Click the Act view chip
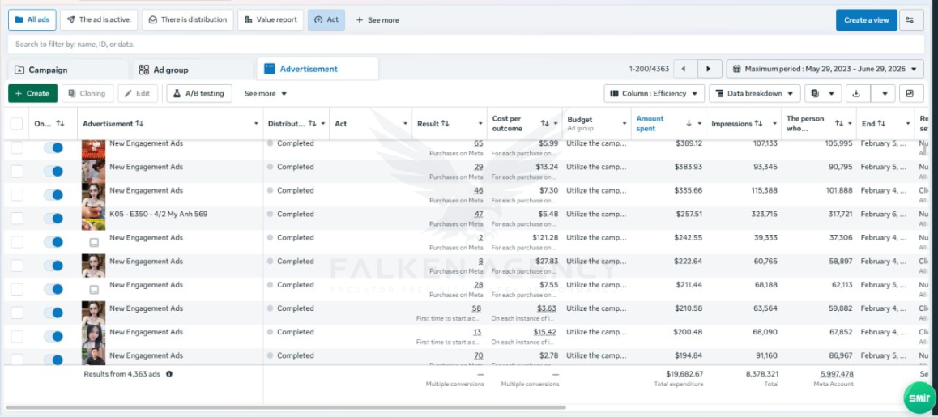938x417 pixels. click(326, 19)
